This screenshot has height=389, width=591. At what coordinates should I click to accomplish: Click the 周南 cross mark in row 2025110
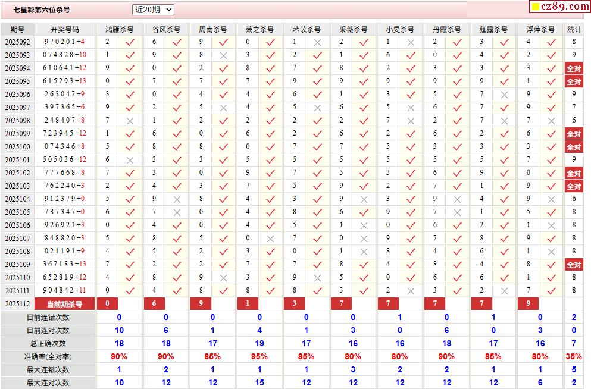[x=224, y=278]
